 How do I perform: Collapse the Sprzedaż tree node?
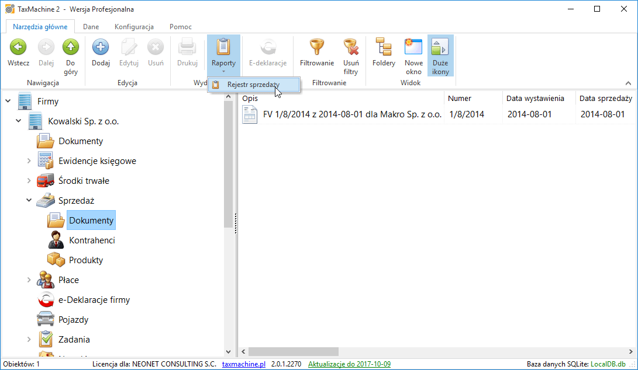coord(29,200)
